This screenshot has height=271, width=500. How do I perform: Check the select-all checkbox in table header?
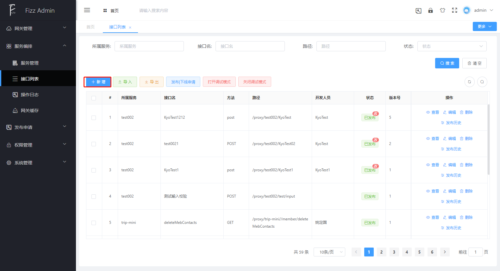click(94, 98)
